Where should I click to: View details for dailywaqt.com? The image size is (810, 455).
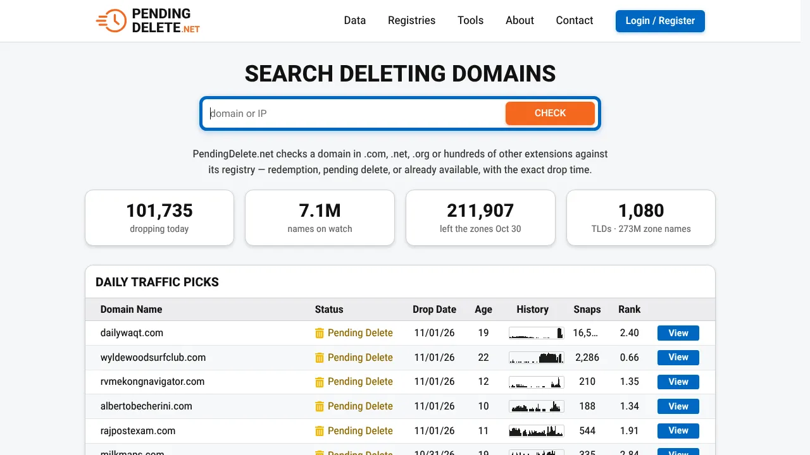(678, 333)
